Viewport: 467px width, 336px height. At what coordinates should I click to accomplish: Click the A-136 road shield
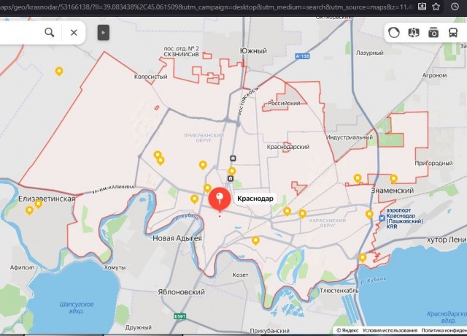click(x=302, y=56)
